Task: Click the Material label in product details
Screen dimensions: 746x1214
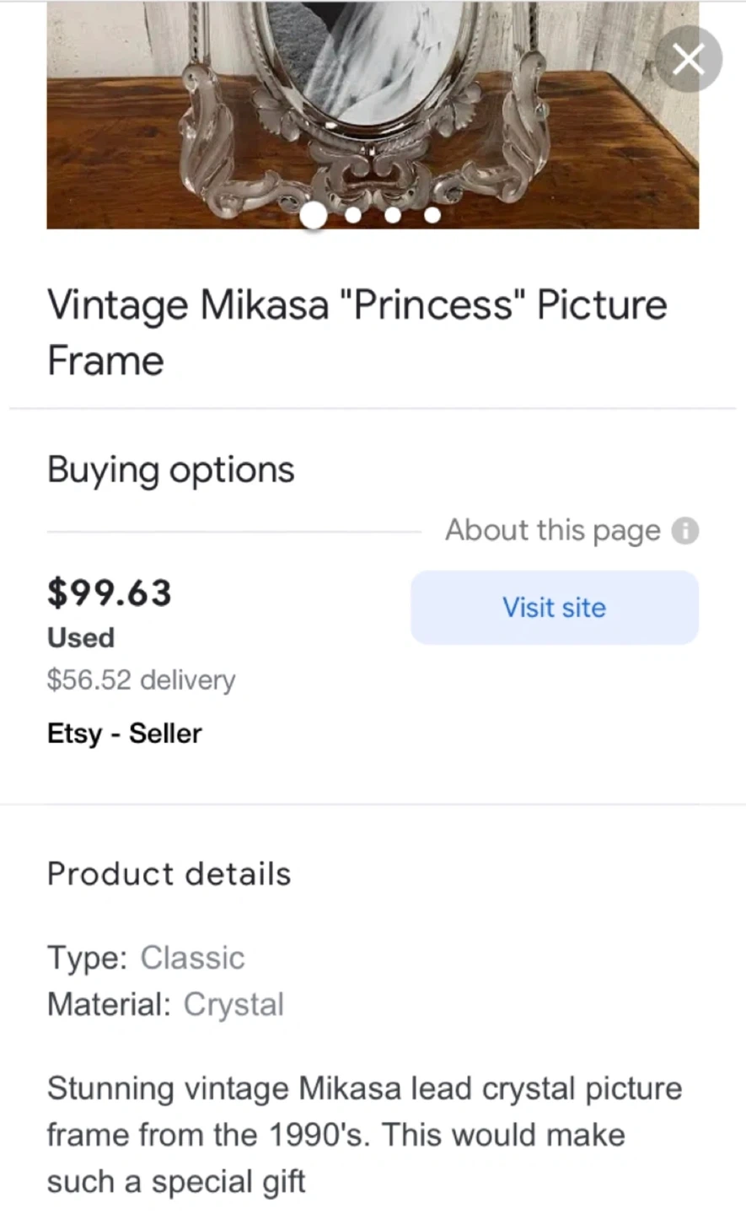Action: click(x=109, y=1004)
